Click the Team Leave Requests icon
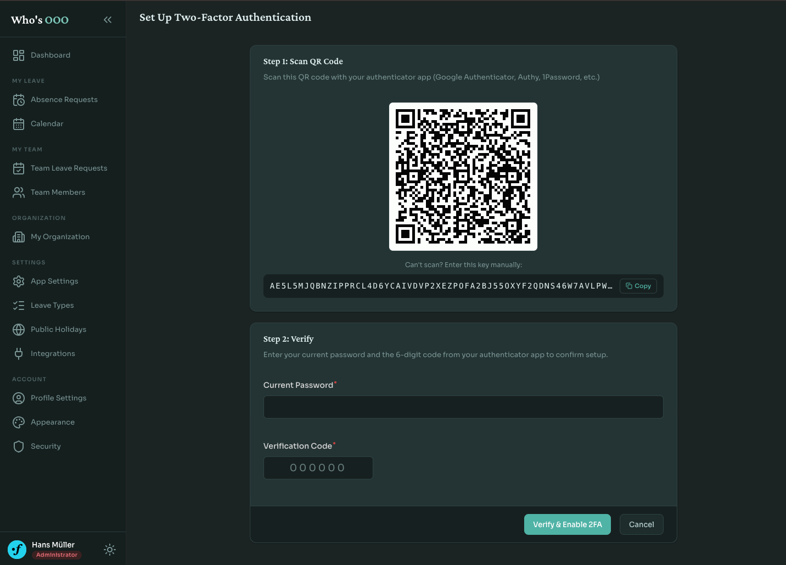This screenshot has height=565, width=786. point(19,168)
